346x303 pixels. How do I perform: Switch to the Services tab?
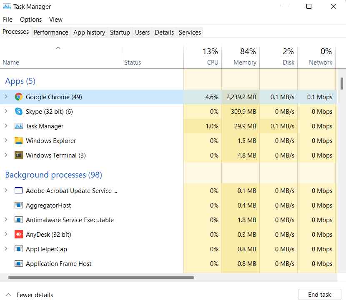(190, 33)
